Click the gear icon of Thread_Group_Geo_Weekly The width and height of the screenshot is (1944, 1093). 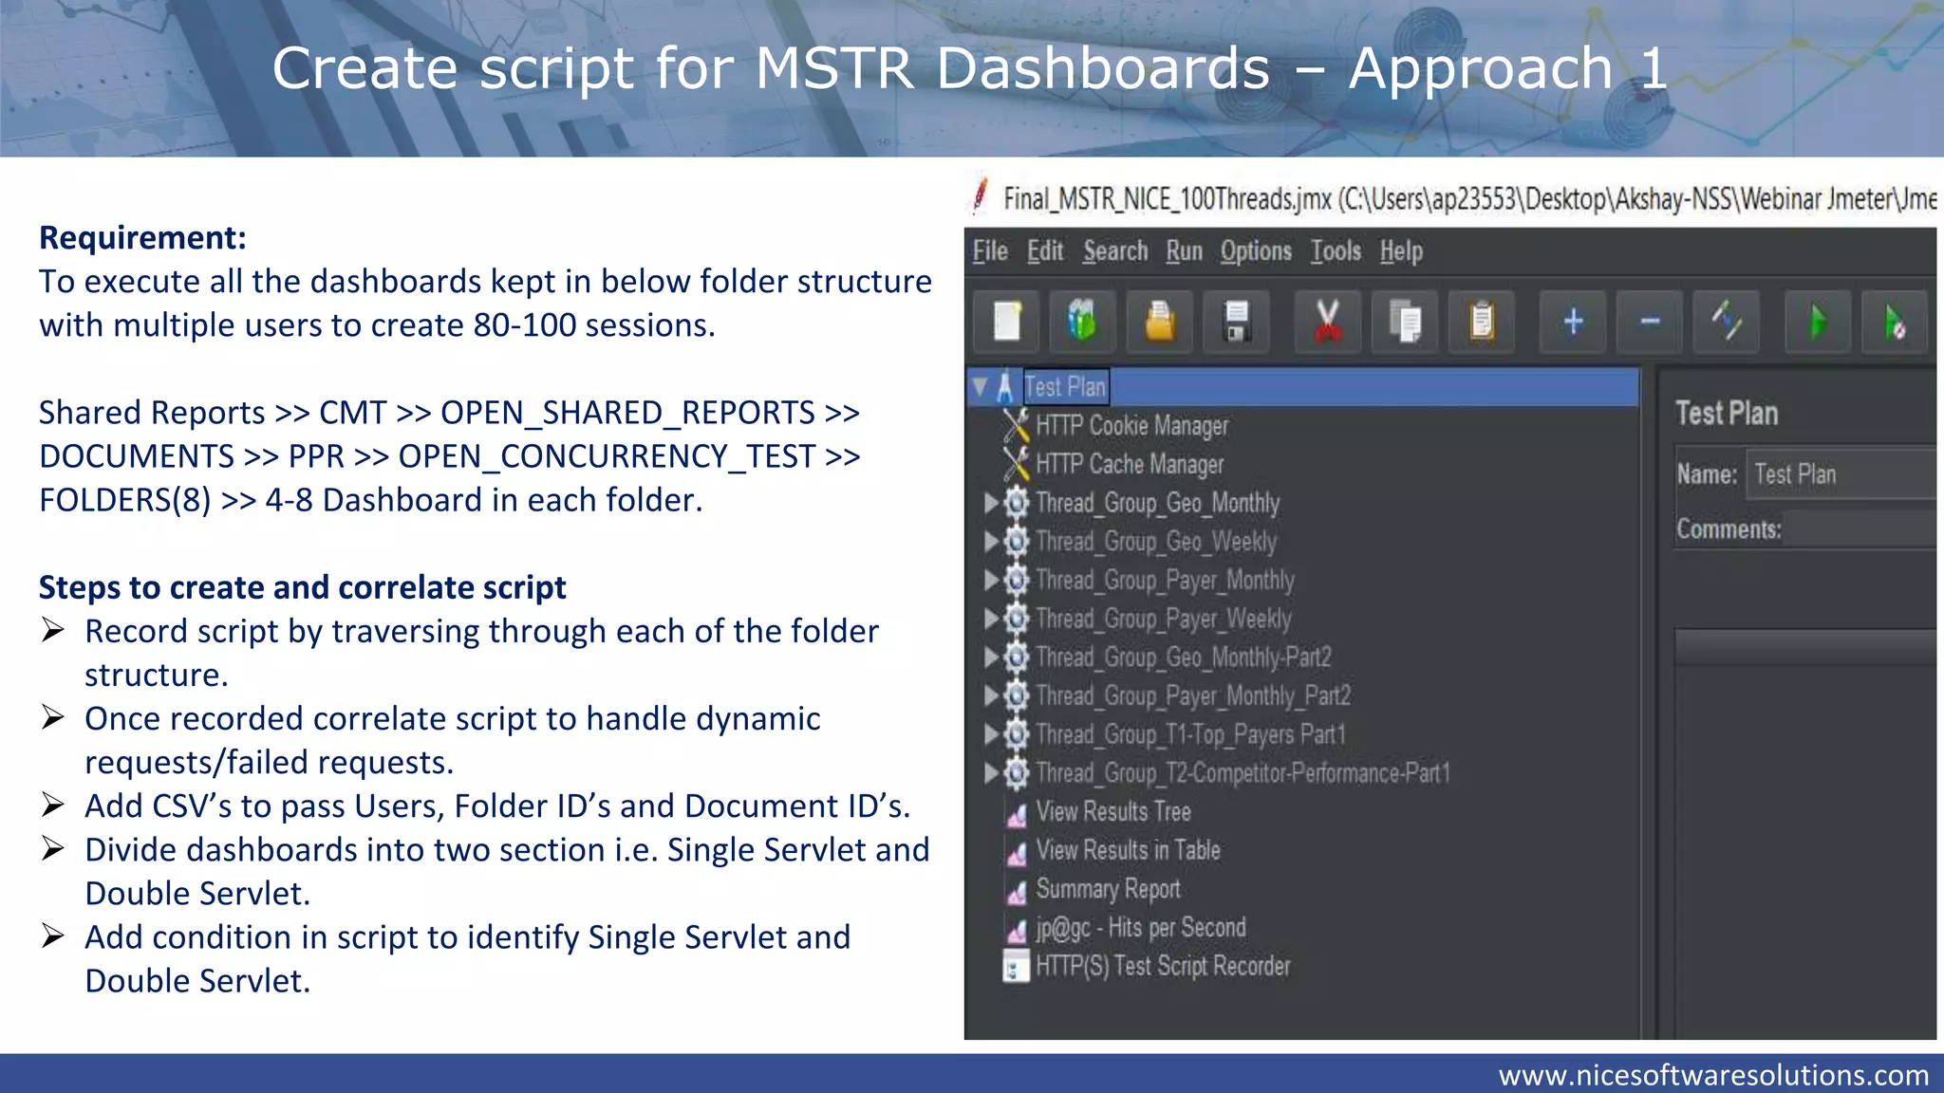tap(1017, 542)
